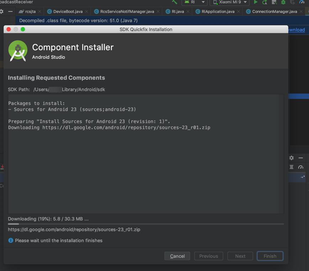
Task: Open the RcsServiceNotifManager.java tab
Action: pyautogui.click(x=127, y=12)
